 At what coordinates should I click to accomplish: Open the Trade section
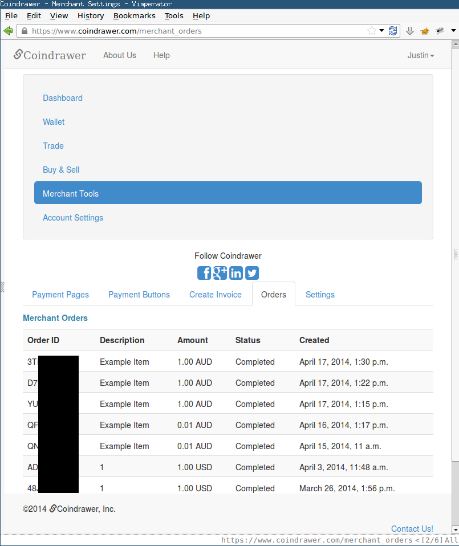[x=53, y=146]
